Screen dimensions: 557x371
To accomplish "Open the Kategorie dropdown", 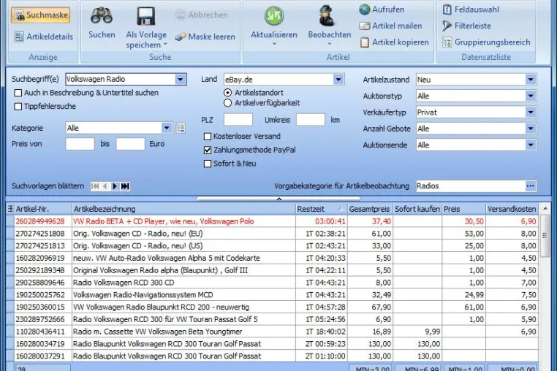I will [166, 128].
